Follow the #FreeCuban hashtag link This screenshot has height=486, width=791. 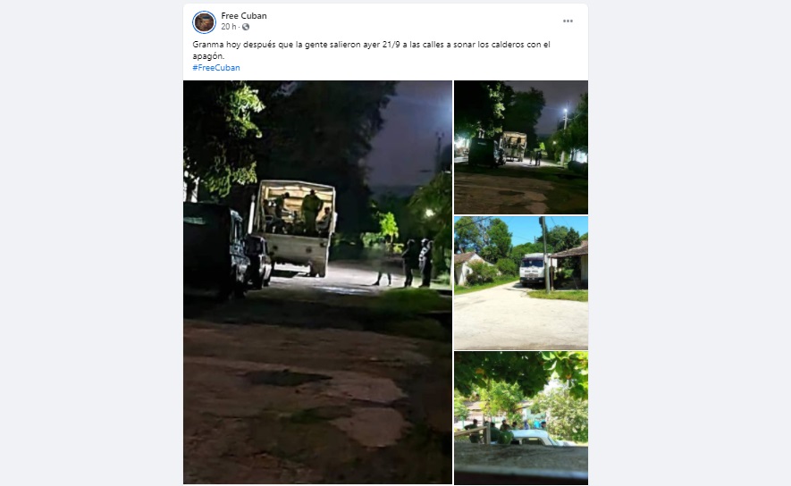216,68
